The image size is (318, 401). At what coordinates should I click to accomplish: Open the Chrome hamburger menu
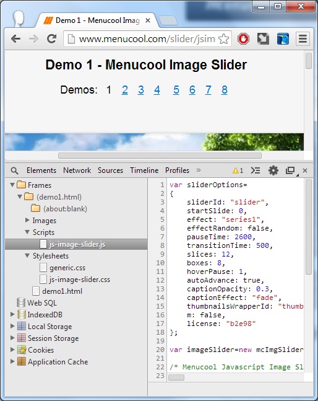(303, 39)
